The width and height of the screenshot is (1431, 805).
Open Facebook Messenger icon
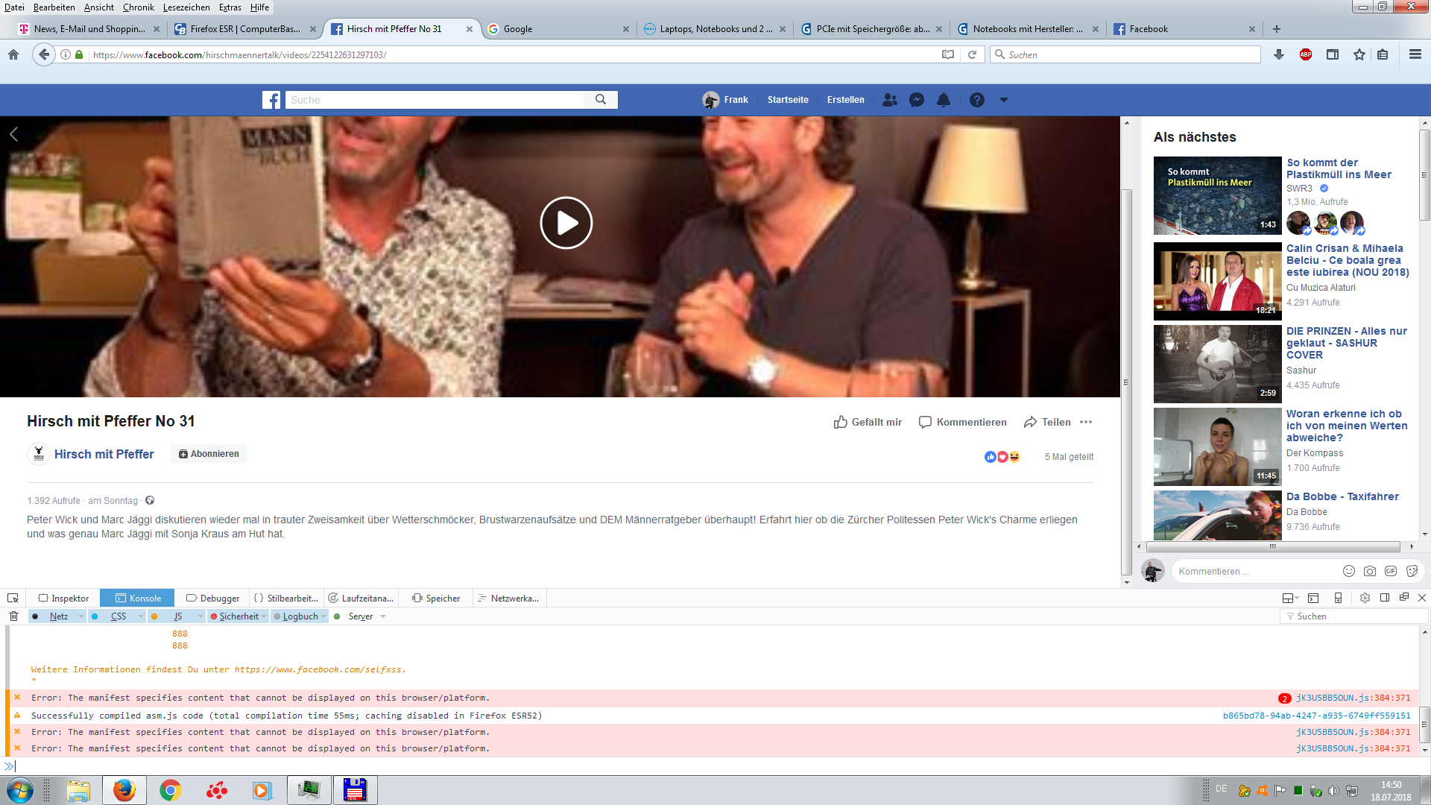[917, 100]
